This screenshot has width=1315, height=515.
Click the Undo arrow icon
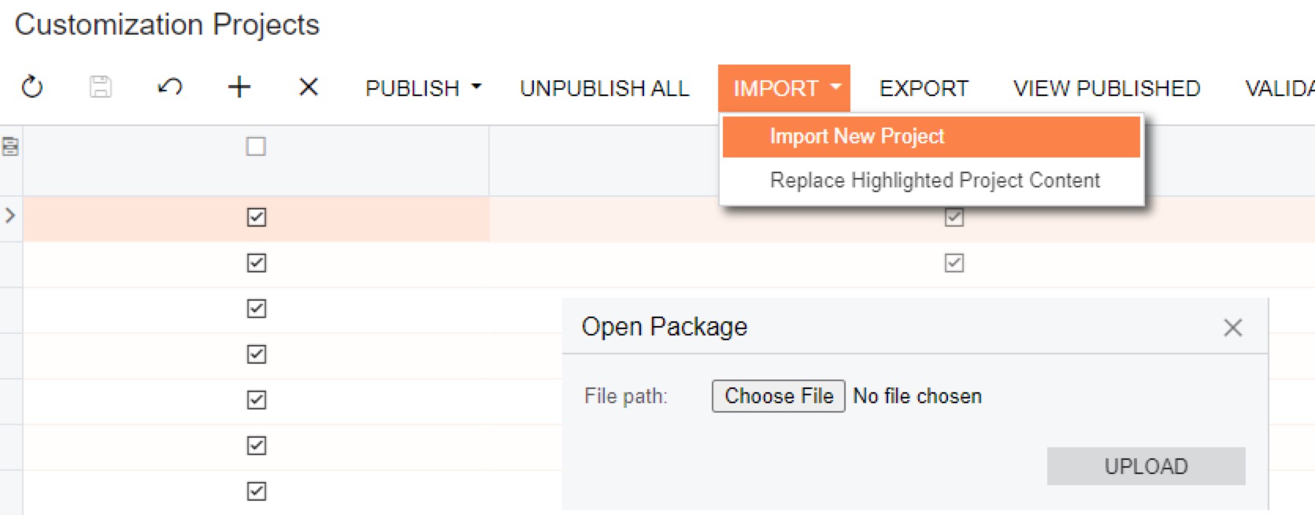tap(169, 87)
